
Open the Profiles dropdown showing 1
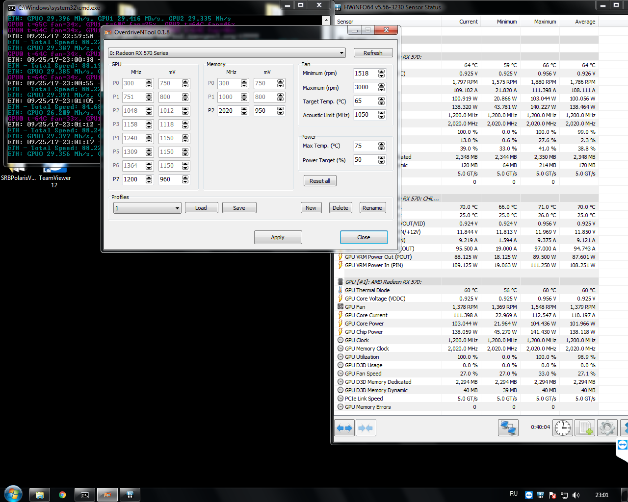tap(147, 208)
